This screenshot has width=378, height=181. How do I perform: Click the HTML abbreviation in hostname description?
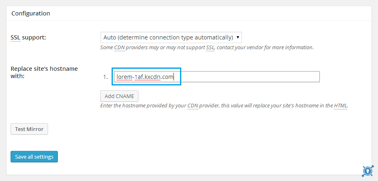tap(341, 105)
